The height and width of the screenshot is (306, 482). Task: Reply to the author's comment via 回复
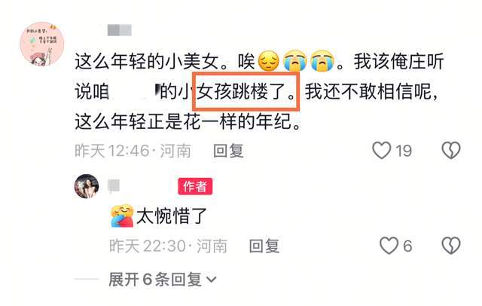point(264,246)
